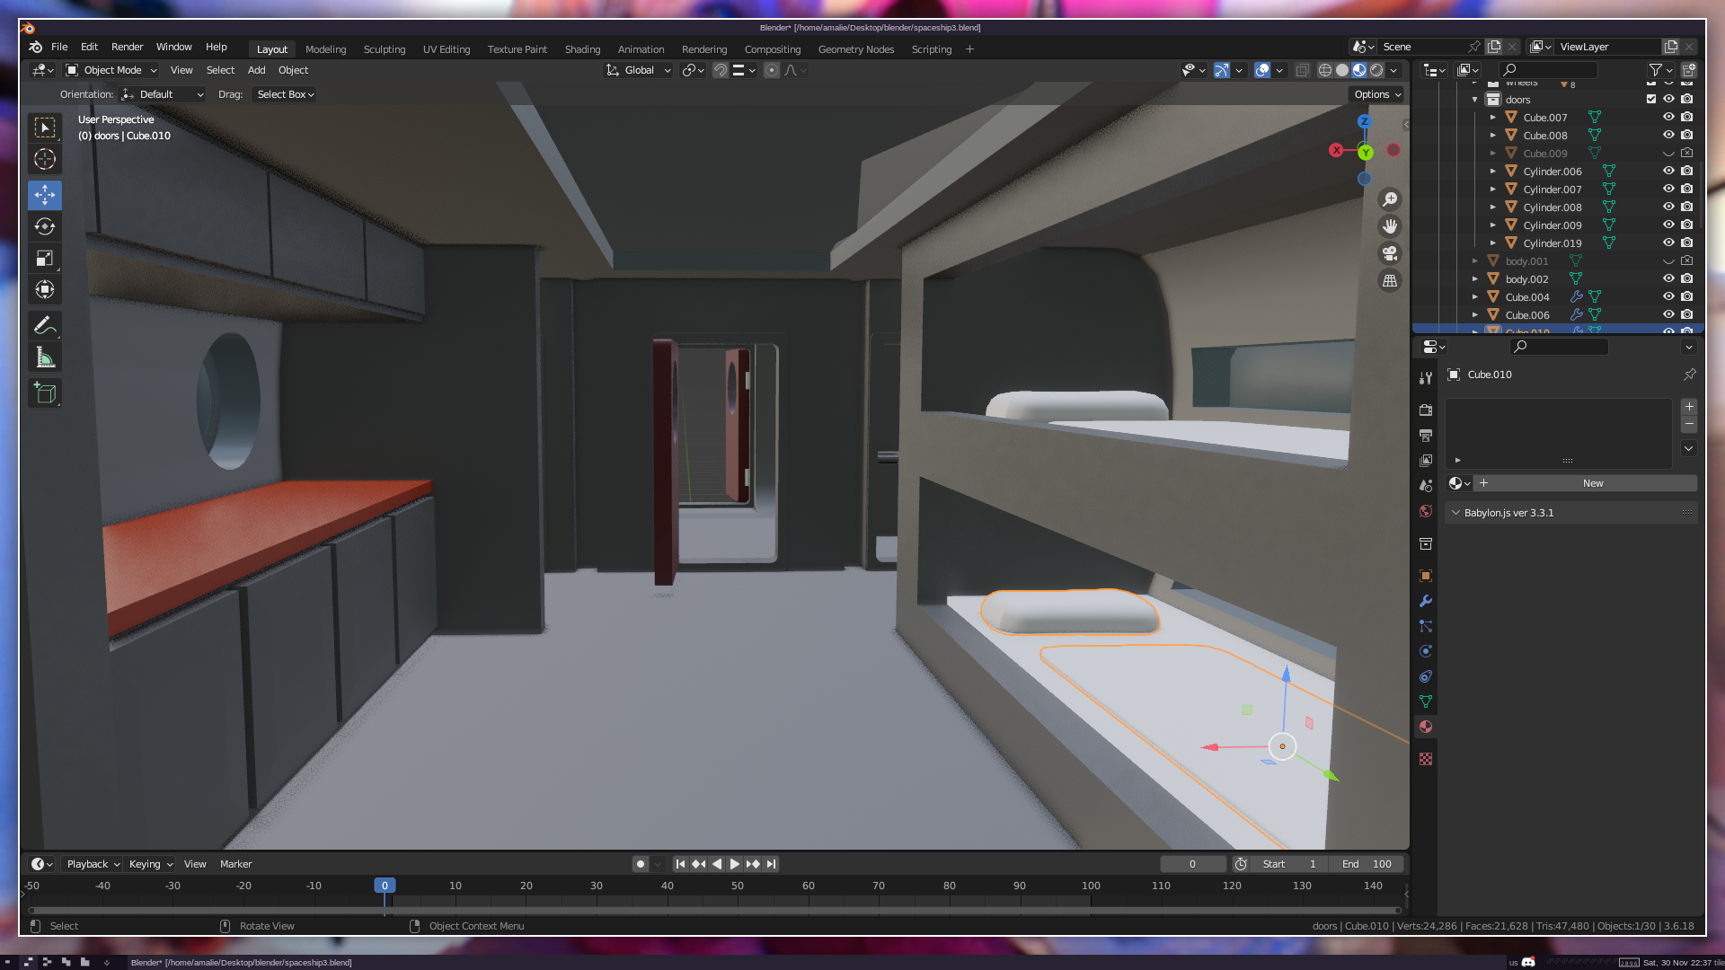Collapse the doors collection tree
This screenshot has height=970, width=1725.
pos(1475,100)
